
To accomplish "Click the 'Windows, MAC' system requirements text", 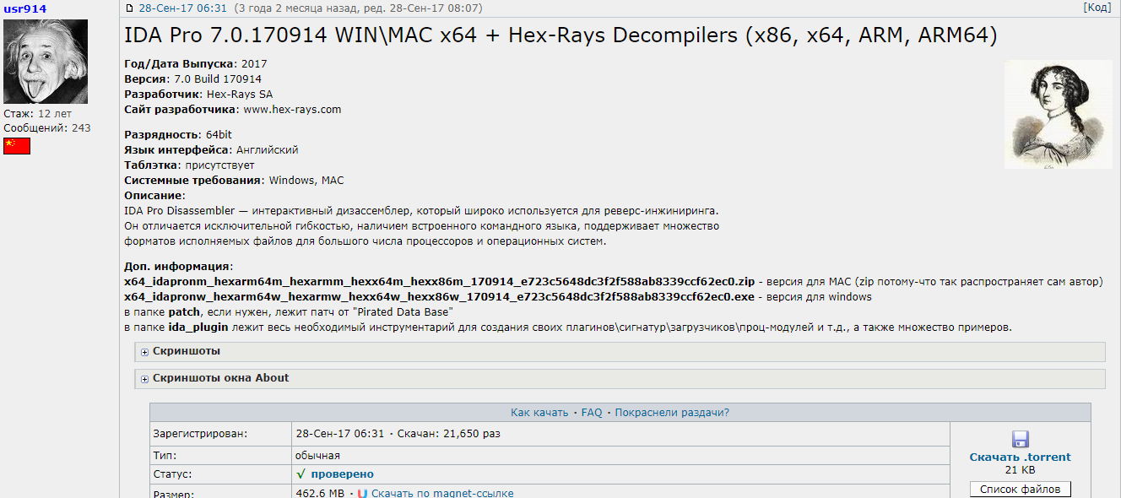I will 306,181.
